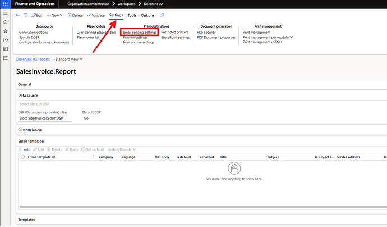387x227 pixels.
Task: Open Print management utilities
Action: point(262,42)
